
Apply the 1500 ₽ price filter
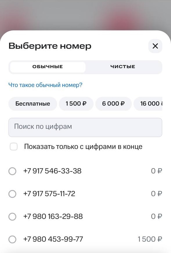point(76,104)
